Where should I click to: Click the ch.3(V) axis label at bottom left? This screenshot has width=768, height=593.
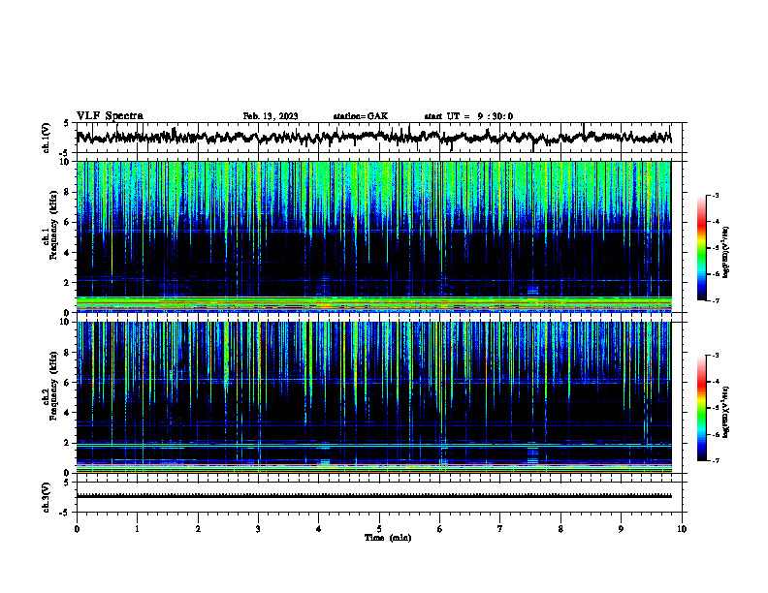tap(46, 497)
